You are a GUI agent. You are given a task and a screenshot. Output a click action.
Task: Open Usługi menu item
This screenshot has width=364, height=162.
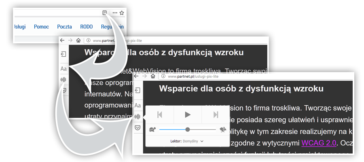(20, 27)
